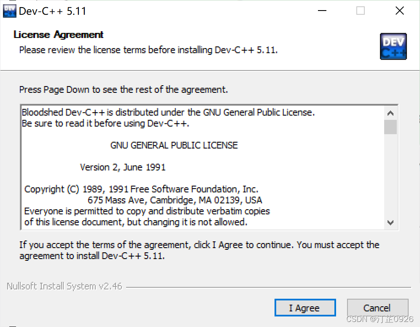Click the Nullsoft Install System v2.46 label
420x327 pixels.
[x=64, y=286]
